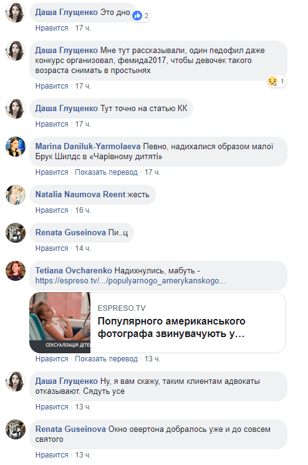Image resolution: width=308 pixels, height=465 pixels.
Task: Open Даша Глущенко's avatar beside "Тут точно на статью КК"
Action: [16, 109]
